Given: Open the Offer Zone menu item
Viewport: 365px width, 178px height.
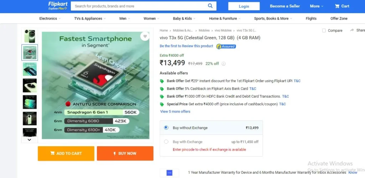Looking at the screenshot, I should (x=339, y=19).
